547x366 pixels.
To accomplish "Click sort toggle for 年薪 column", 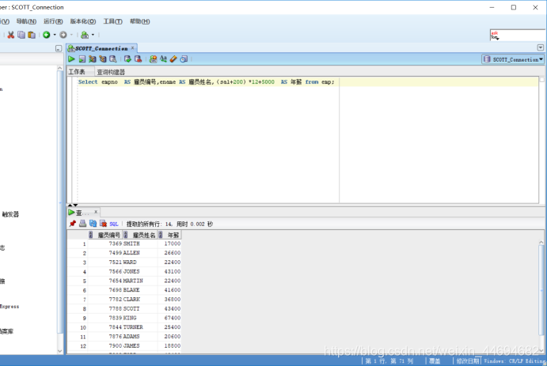I will [161, 235].
